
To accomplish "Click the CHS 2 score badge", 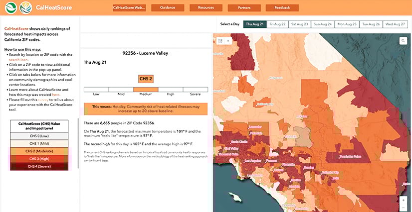I will click(146, 79).
